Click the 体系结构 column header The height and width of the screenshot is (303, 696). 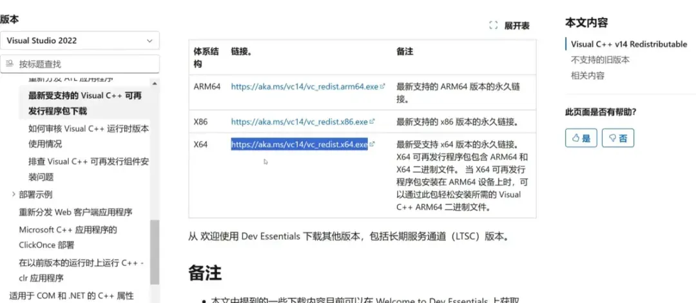(x=206, y=58)
